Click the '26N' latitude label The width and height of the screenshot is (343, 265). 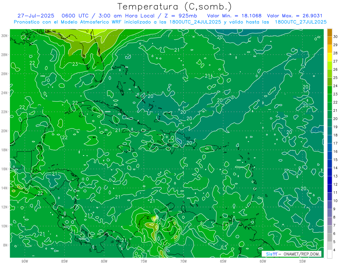click(x=4, y=74)
